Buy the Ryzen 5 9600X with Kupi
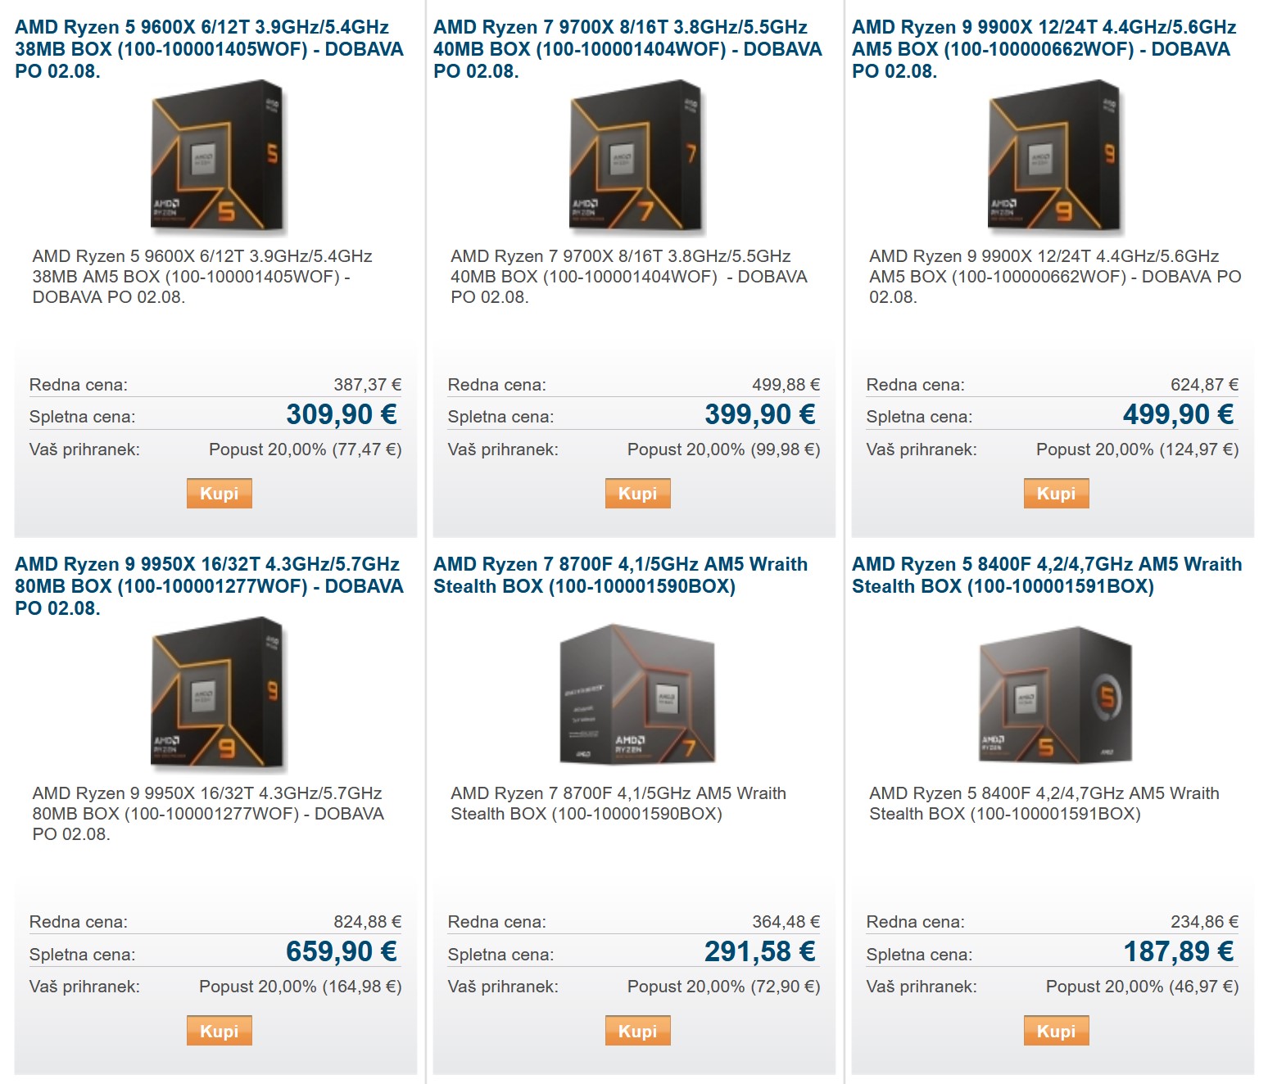 pos(220,494)
